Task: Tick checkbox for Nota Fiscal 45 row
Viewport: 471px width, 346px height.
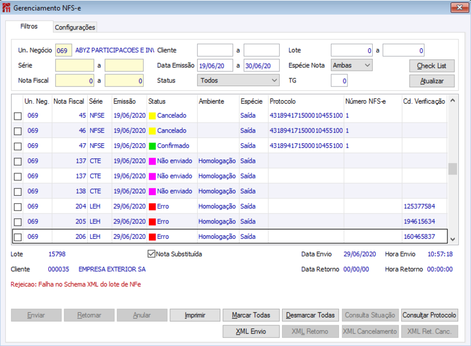Action: coord(18,116)
